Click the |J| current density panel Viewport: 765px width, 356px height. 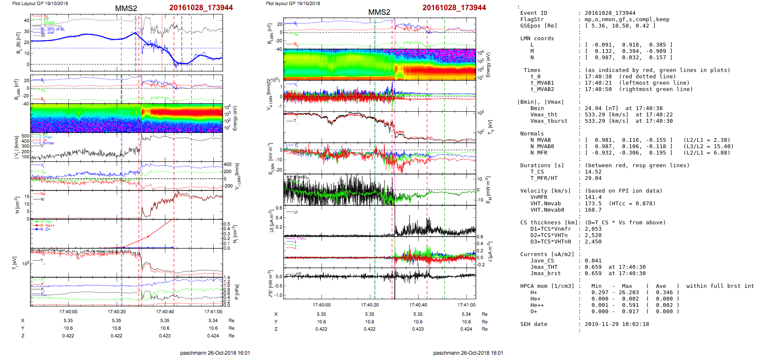click(x=379, y=221)
